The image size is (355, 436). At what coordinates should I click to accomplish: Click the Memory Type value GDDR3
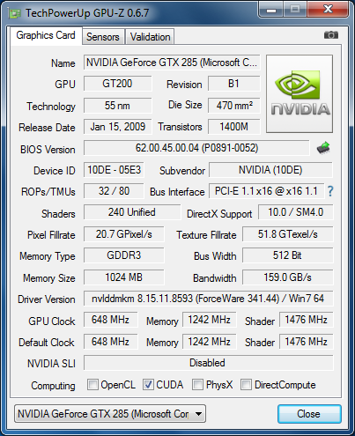pos(124,255)
